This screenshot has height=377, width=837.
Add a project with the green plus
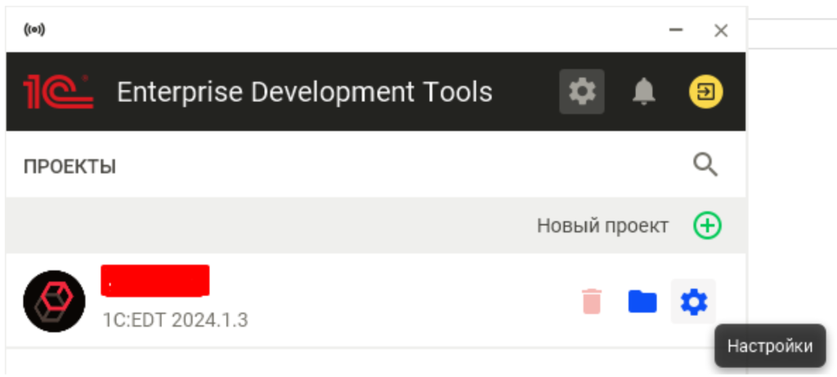tap(707, 225)
